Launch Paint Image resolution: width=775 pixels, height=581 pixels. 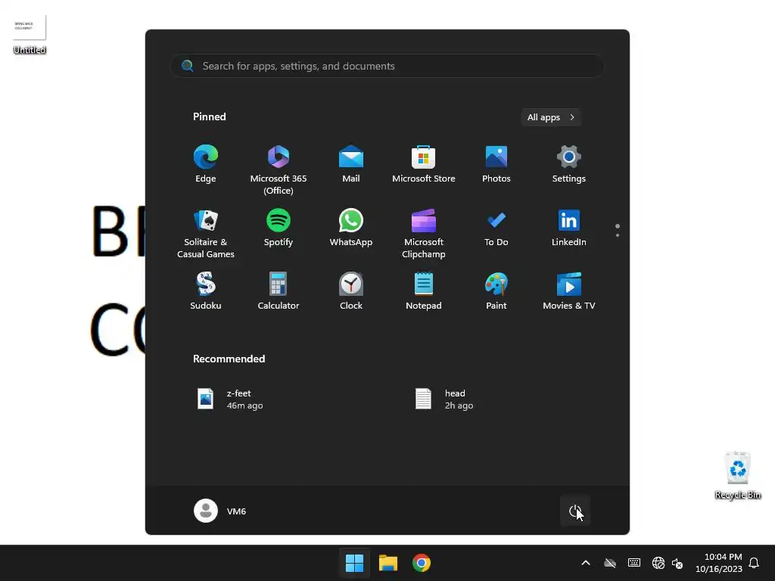point(496,291)
